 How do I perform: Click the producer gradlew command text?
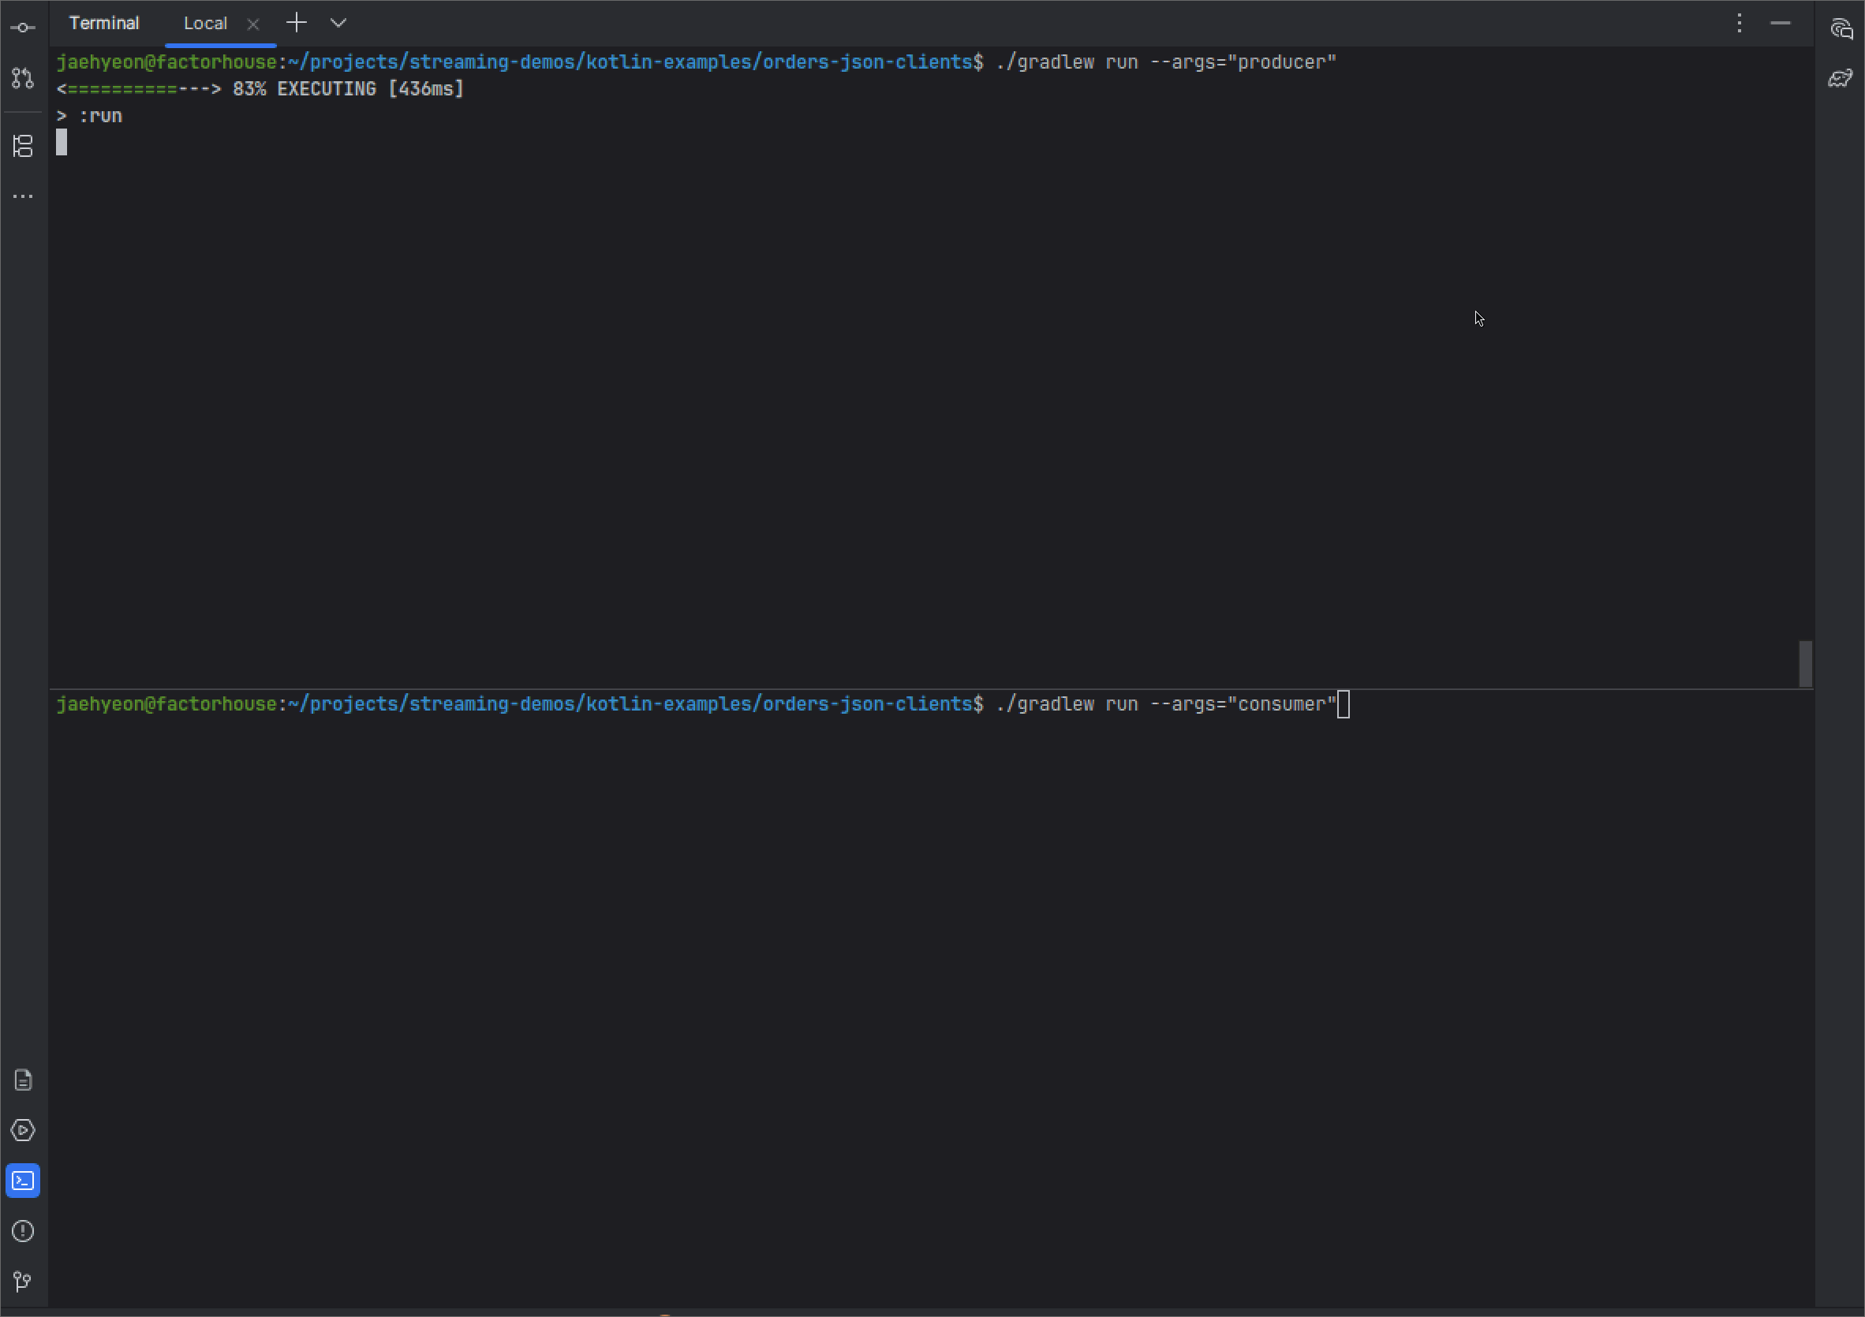point(1166,62)
